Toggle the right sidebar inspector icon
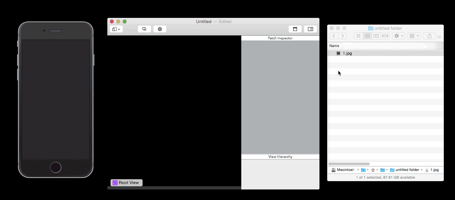The width and height of the screenshot is (455, 200). [x=310, y=29]
